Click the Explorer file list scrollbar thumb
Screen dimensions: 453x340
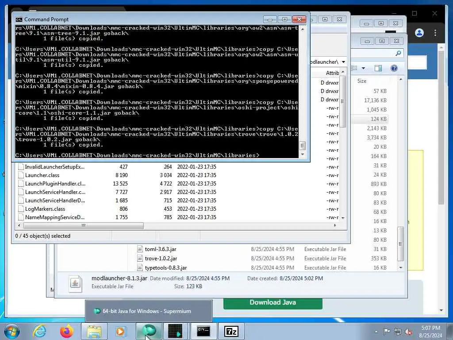point(400,244)
